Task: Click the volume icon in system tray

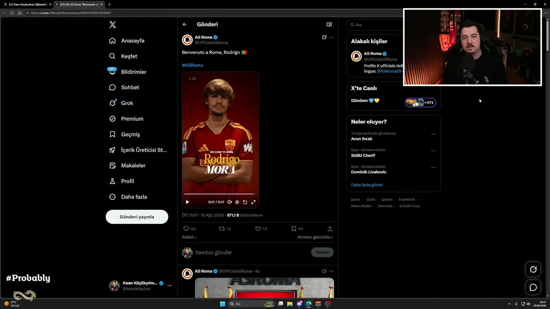Action: tap(528, 304)
